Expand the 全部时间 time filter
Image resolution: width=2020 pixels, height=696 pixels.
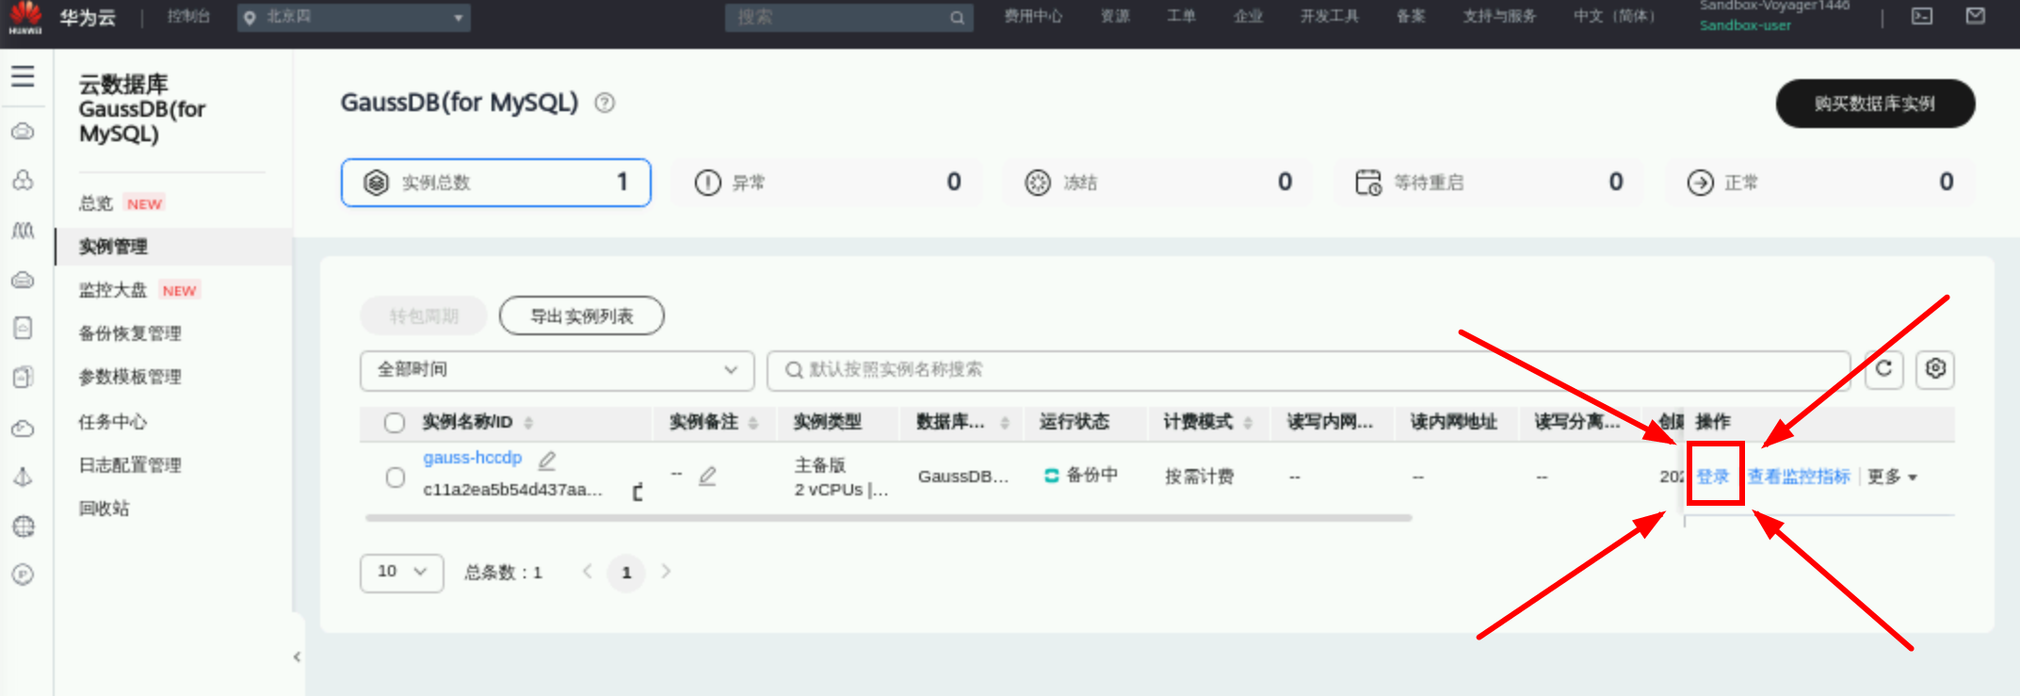(558, 370)
